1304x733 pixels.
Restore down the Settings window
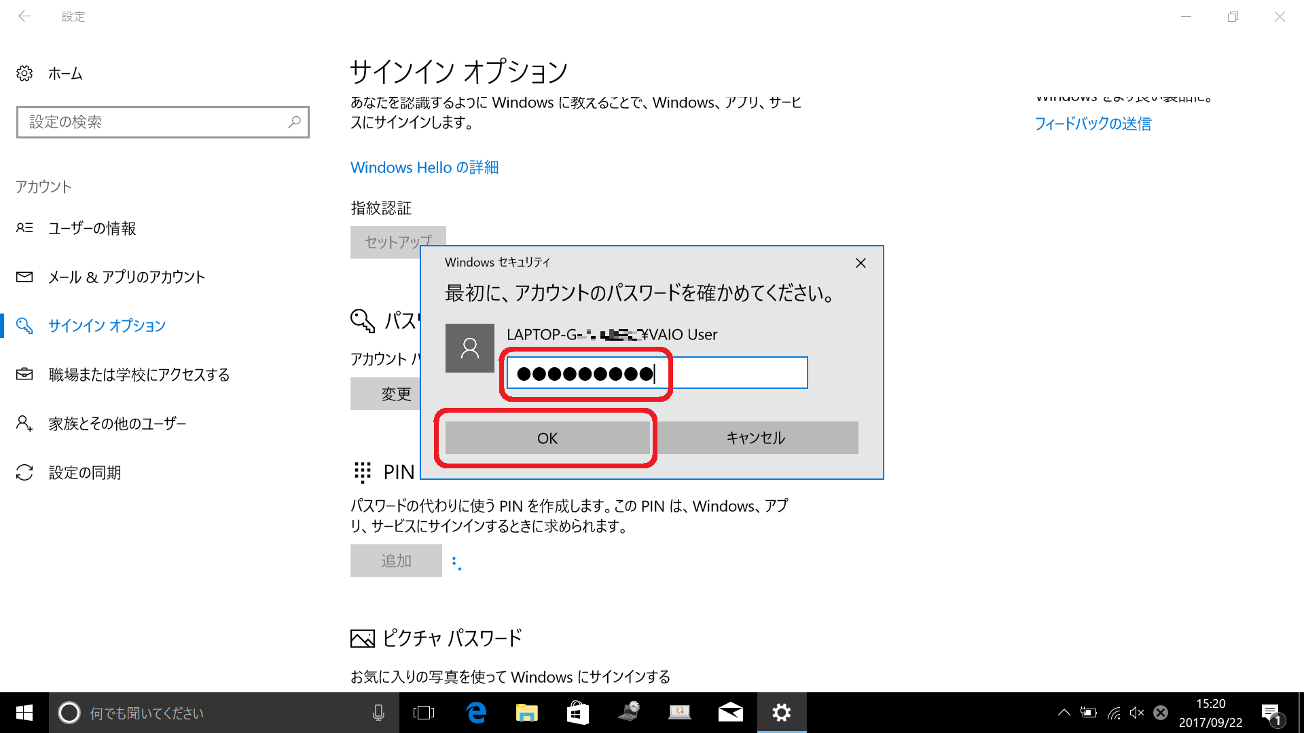(x=1233, y=16)
